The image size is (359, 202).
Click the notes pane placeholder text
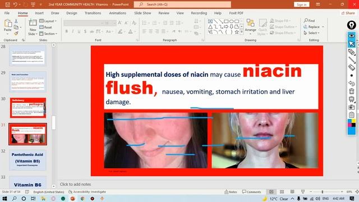(75, 184)
